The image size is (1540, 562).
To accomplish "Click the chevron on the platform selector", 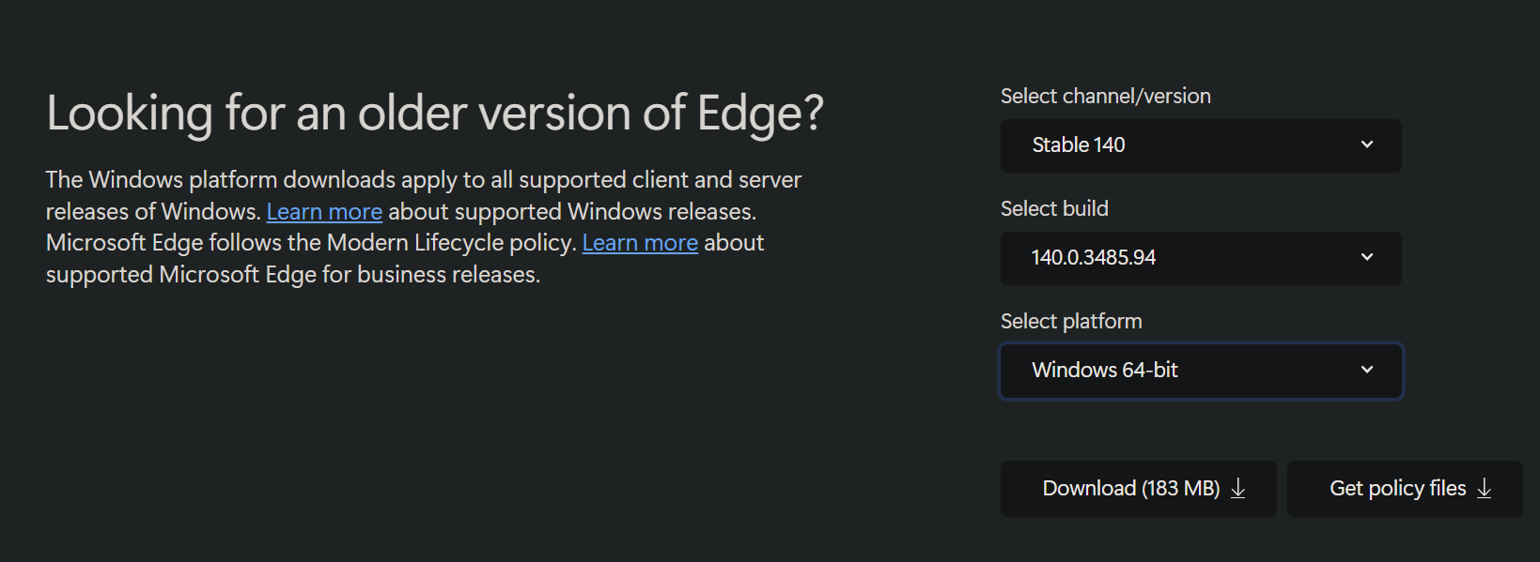I will click(x=1367, y=371).
